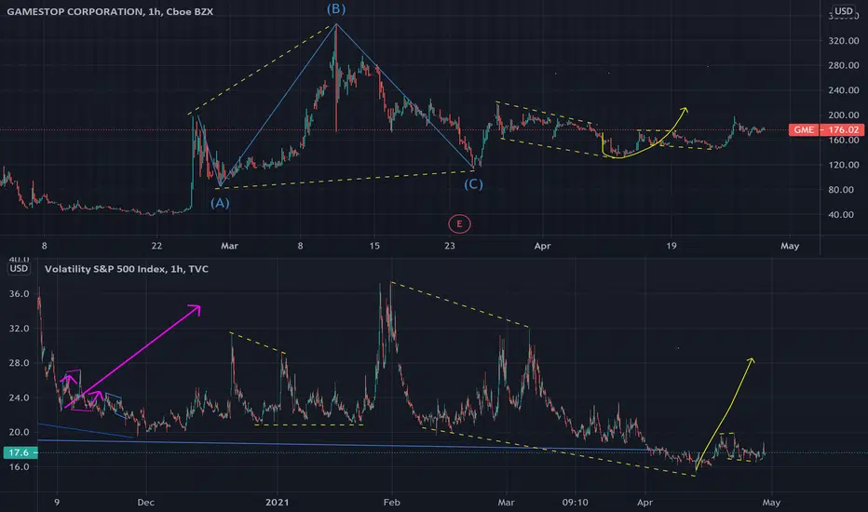Click the 23 date on GameStop time axis
This screenshot has width=868, height=512.
[x=450, y=246]
